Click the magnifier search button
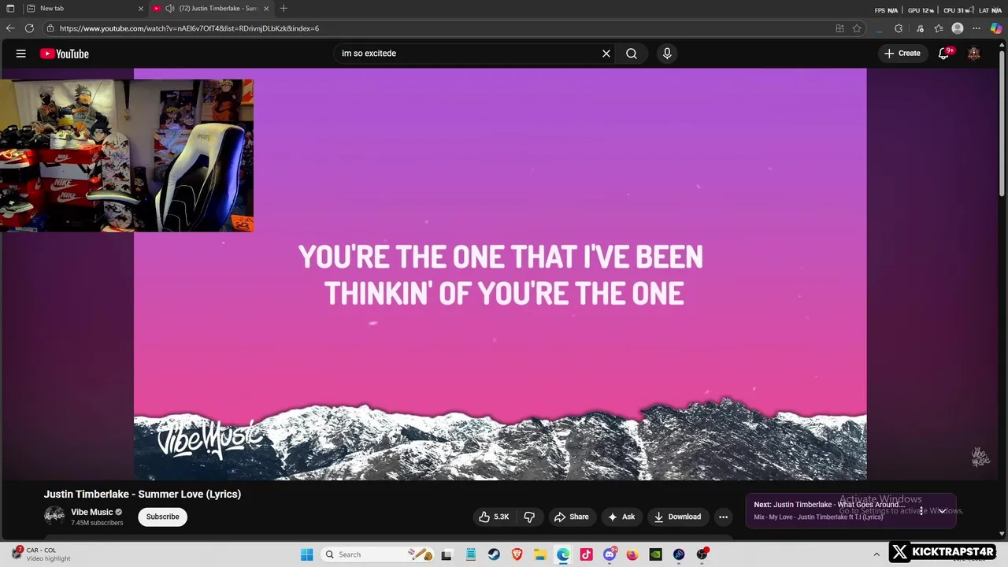The width and height of the screenshot is (1008, 567). (632, 54)
